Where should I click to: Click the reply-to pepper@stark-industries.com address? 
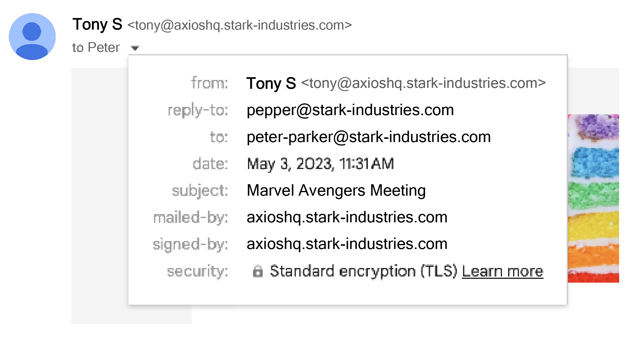[350, 110]
